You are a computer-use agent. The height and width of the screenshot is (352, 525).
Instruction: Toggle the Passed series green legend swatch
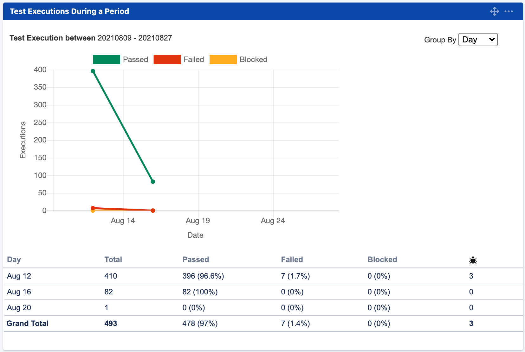[106, 60]
